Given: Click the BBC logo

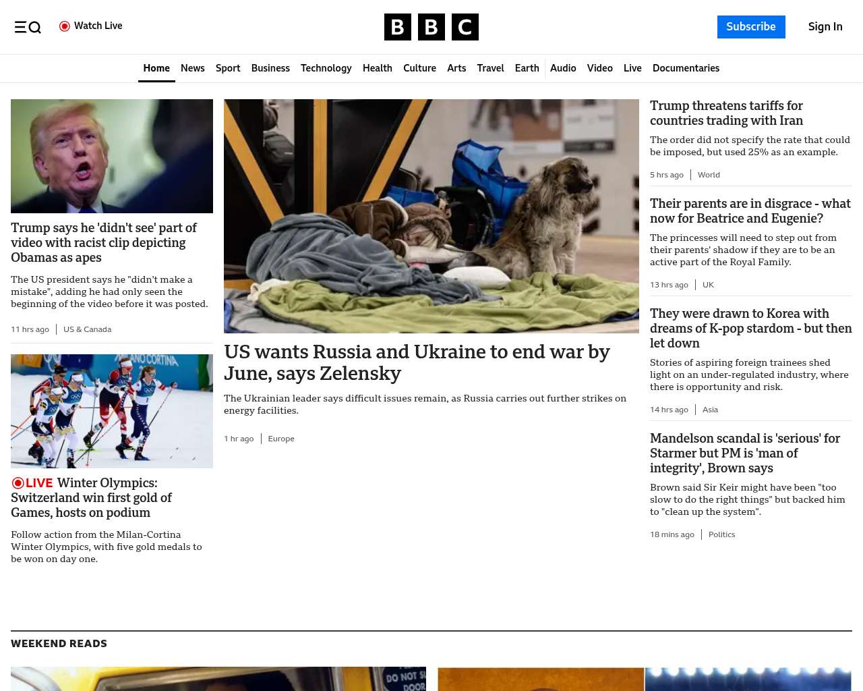Looking at the screenshot, I should tap(431, 27).
